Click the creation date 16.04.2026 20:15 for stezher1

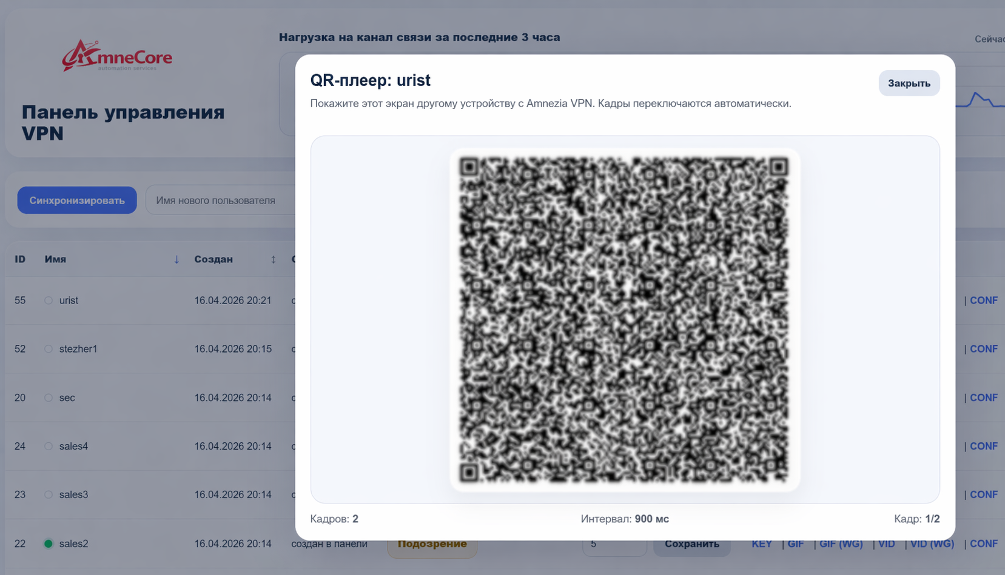233,349
